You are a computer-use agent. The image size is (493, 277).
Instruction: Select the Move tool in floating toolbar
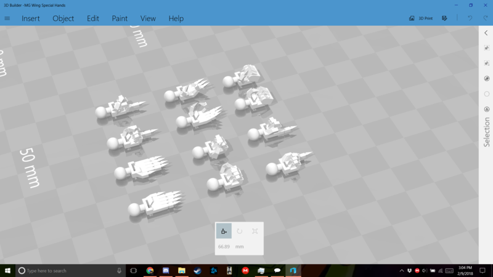tap(224, 231)
